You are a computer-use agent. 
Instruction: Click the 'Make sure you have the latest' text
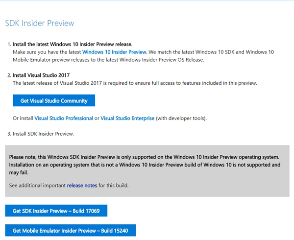[47, 52]
